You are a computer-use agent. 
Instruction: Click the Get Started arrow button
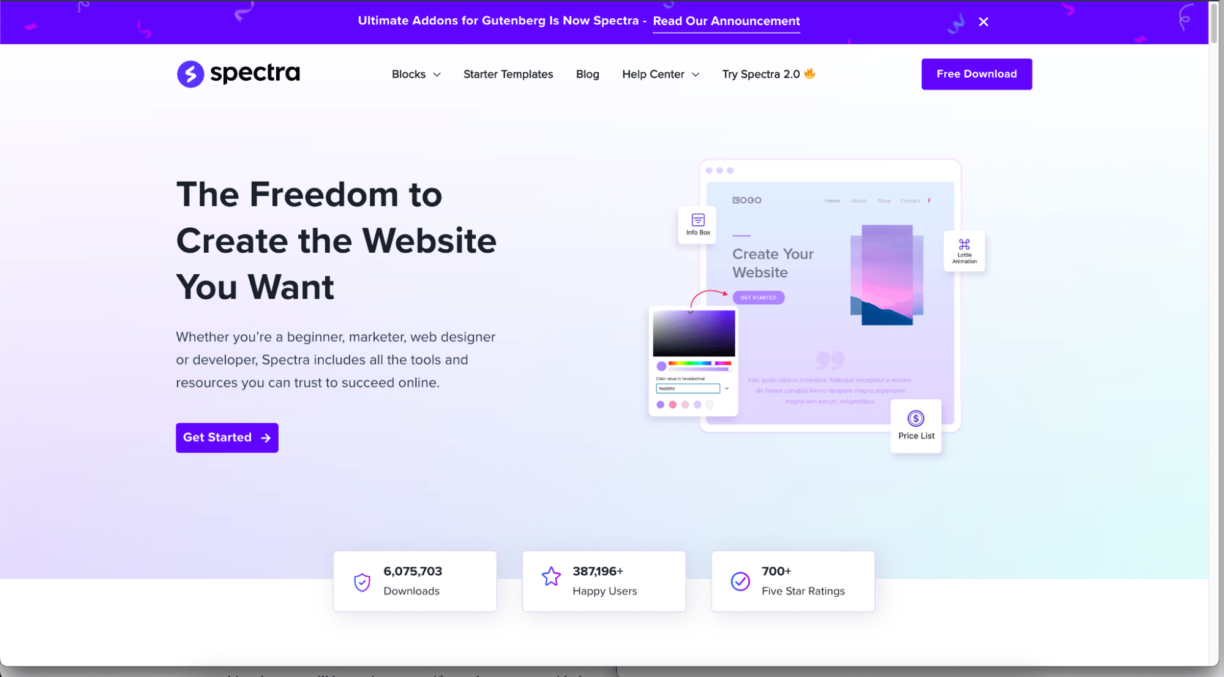click(x=226, y=437)
